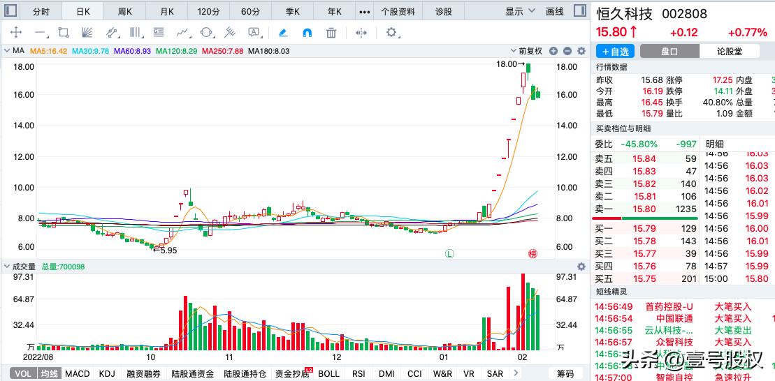Toggle the MACD indicator
Screen dimensions: 775x381
pyautogui.click(x=77, y=373)
